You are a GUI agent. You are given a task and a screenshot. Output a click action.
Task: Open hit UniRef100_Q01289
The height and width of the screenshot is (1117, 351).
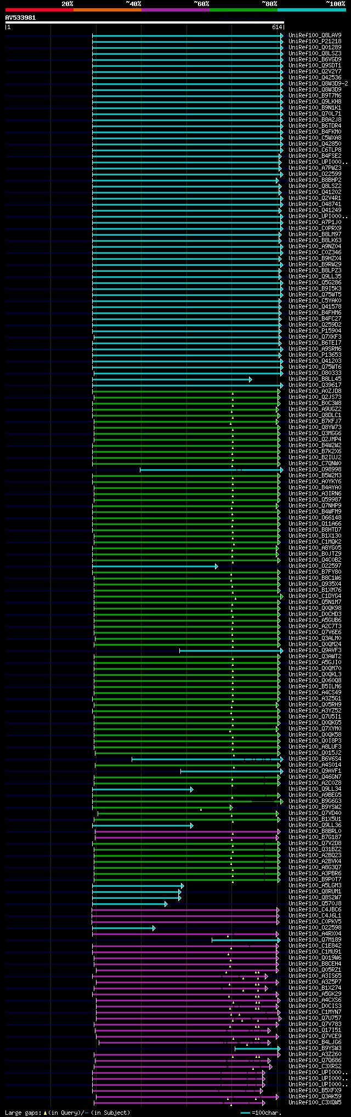315,47
